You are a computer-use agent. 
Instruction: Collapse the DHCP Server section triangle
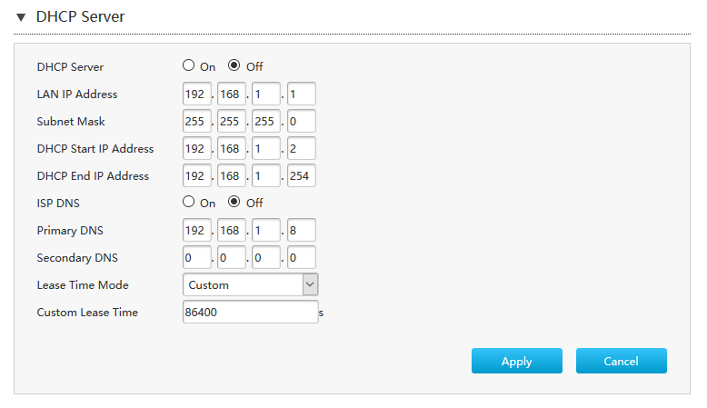(21, 17)
